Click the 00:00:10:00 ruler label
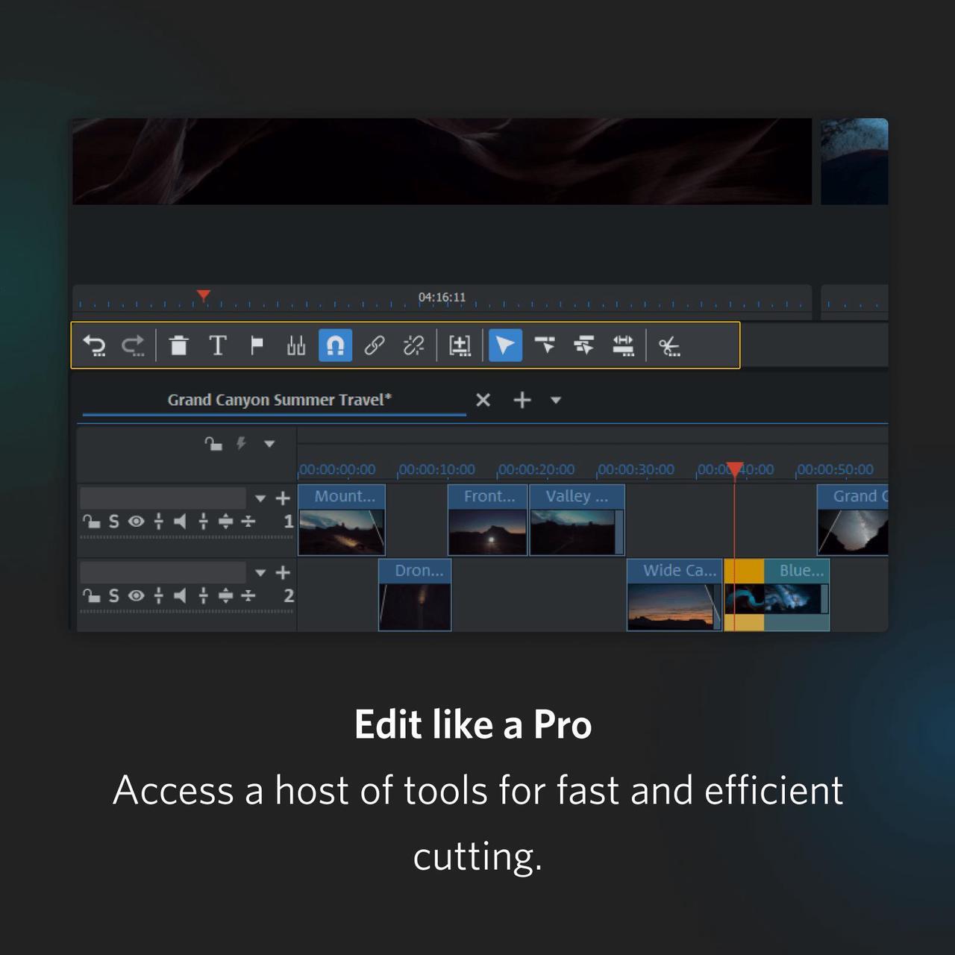The width and height of the screenshot is (955, 955). pyautogui.click(x=437, y=469)
